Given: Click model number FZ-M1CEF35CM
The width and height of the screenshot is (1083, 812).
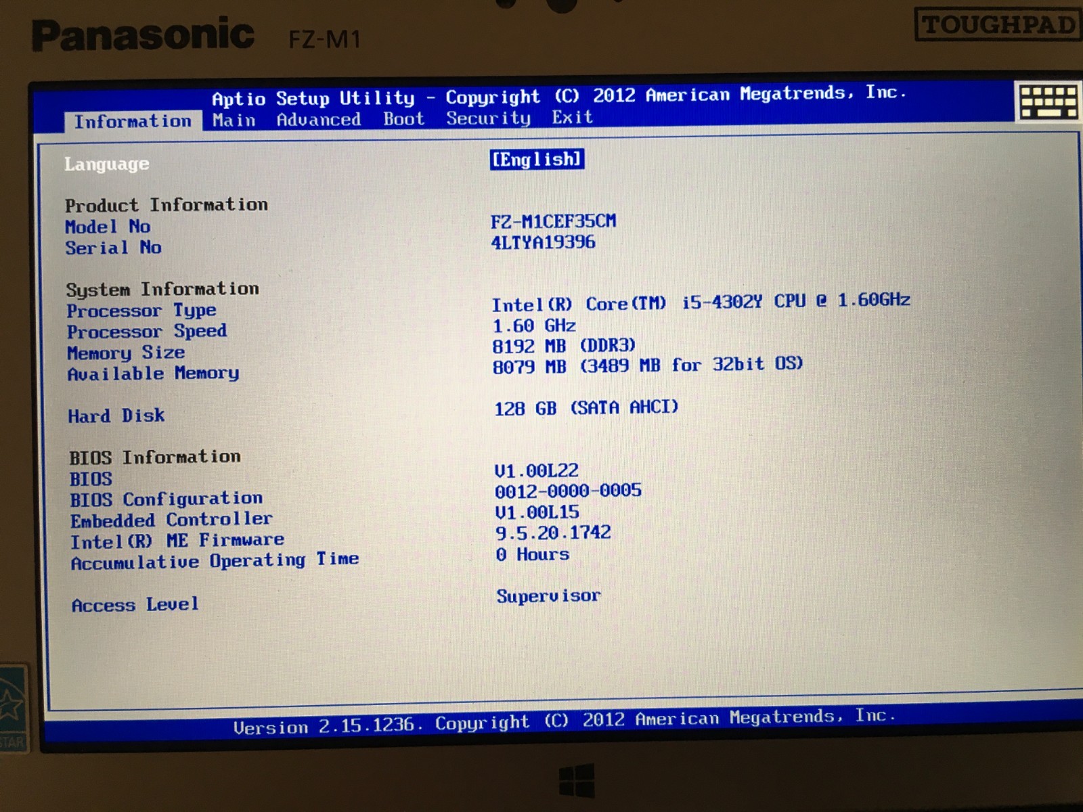Looking at the screenshot, I should 554,221.
